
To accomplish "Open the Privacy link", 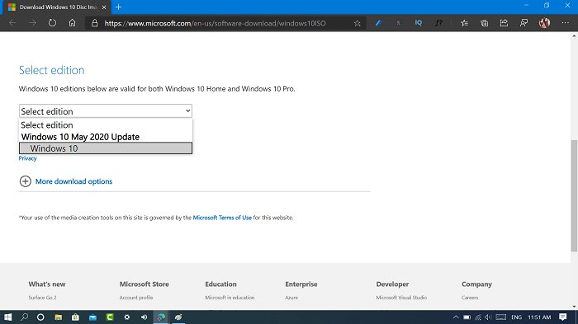I will pos(27,158).
